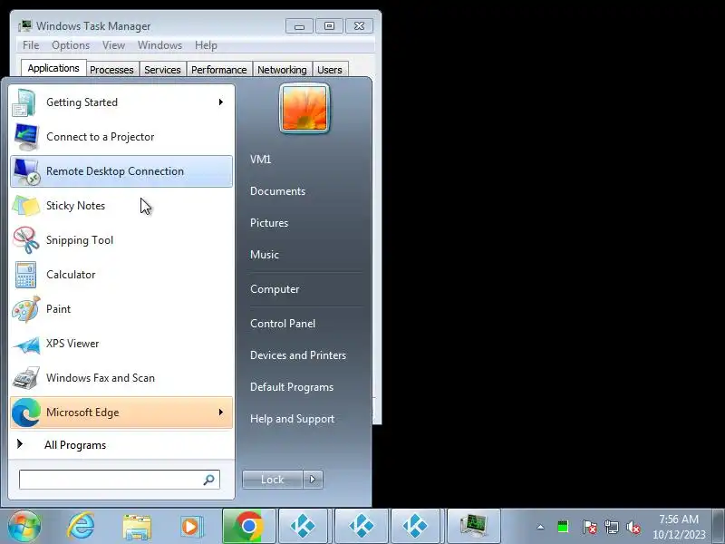Image resolution: width=725 pixels, height=544 pixels.
Task: Show hidden tray icons arrow
Action: tap(540, 527)
